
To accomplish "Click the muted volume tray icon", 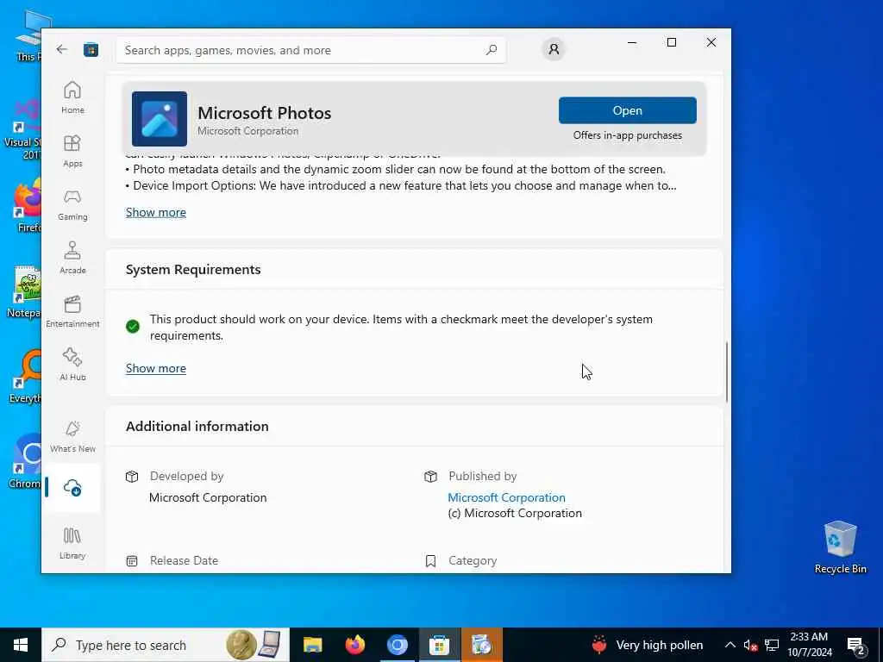I will point(749,645).
